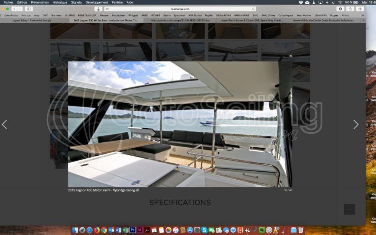Go to the next photo with right arrow
This screenshot has width=376, height=235.
[x=355, y=124]
